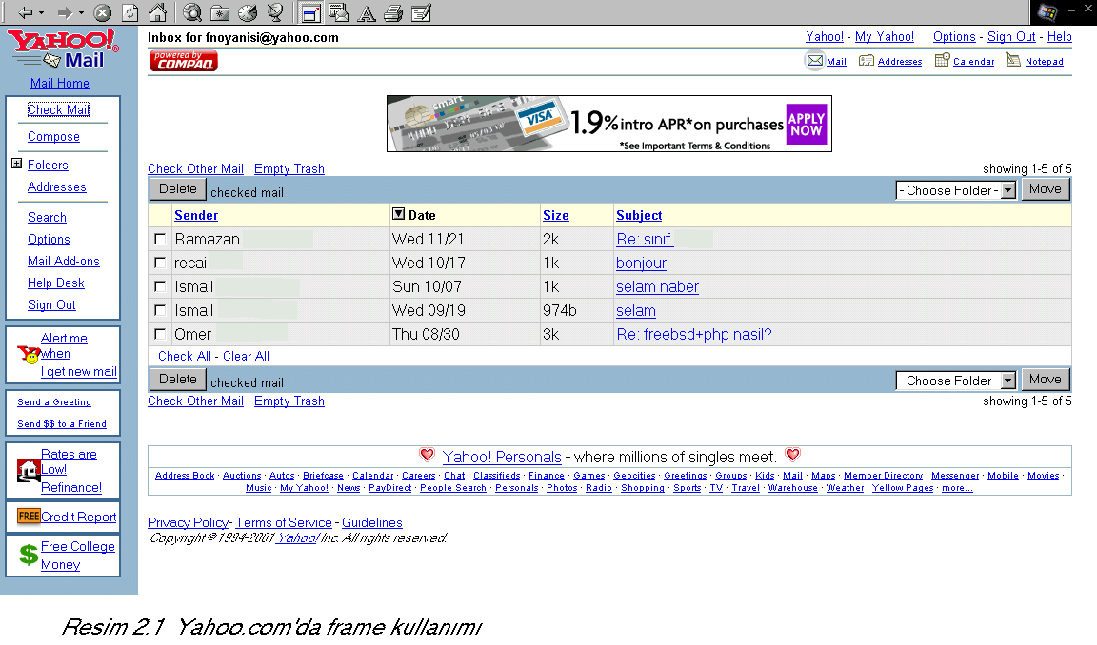
Task: Click the Notepad icon in header
Action: [1013, 60]
